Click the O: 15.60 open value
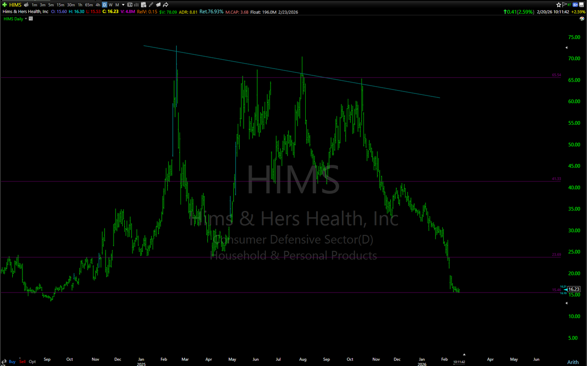 59,12
